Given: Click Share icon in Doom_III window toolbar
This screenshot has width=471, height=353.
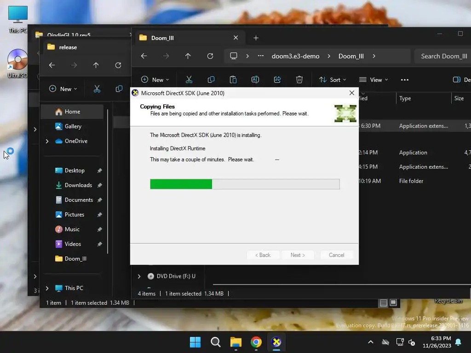Looking at the screenshot, I should click(277, 80).
